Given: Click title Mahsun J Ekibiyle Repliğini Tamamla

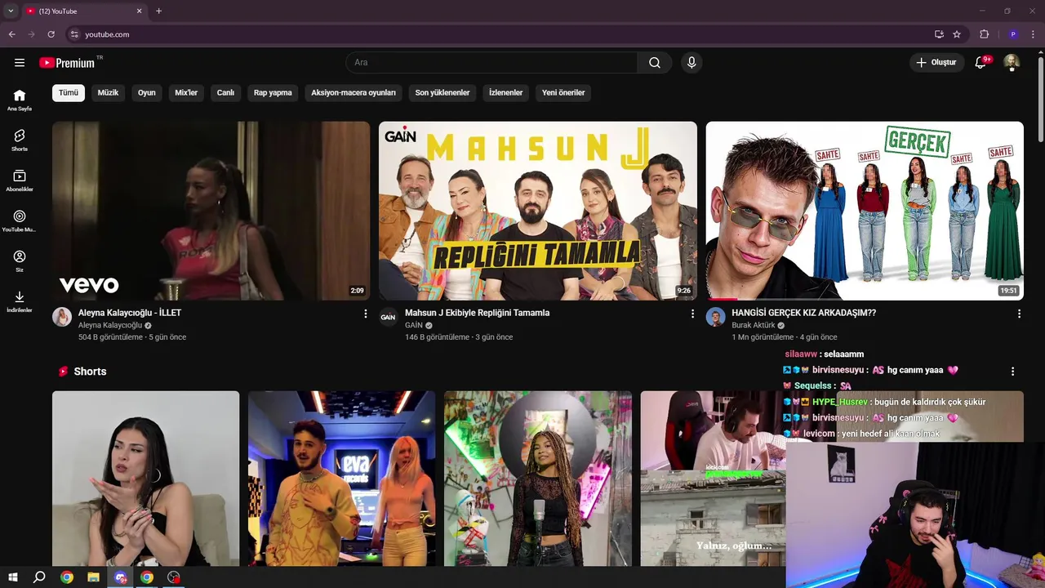Looking at the screenshot, I should pos(478,314).
